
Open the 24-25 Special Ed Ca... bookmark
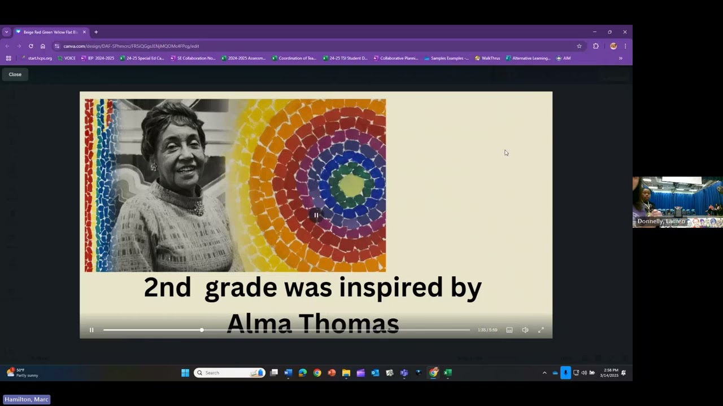tap(142, 58)
